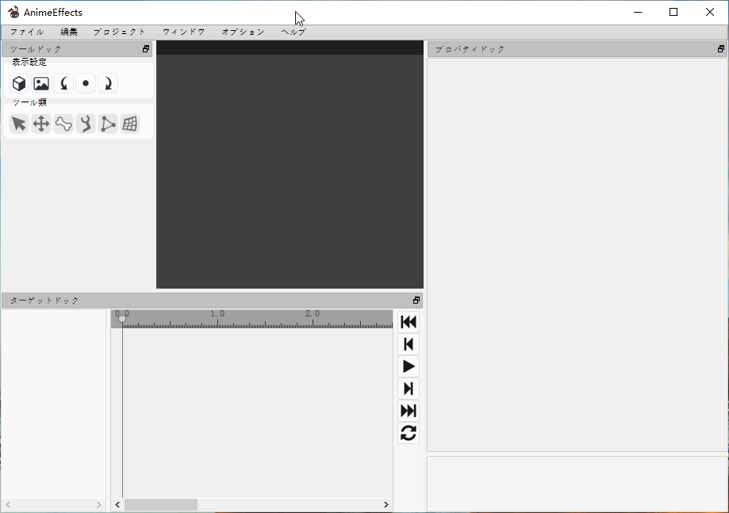
Task: Click the AnimeEffects app icon in title bar
Action: 13,12
